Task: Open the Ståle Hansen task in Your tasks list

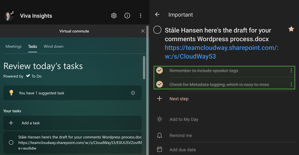Action: coord(72,142)
